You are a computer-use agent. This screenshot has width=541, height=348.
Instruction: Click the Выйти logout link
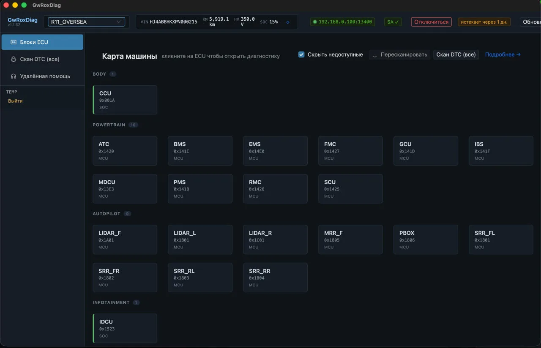15,101
